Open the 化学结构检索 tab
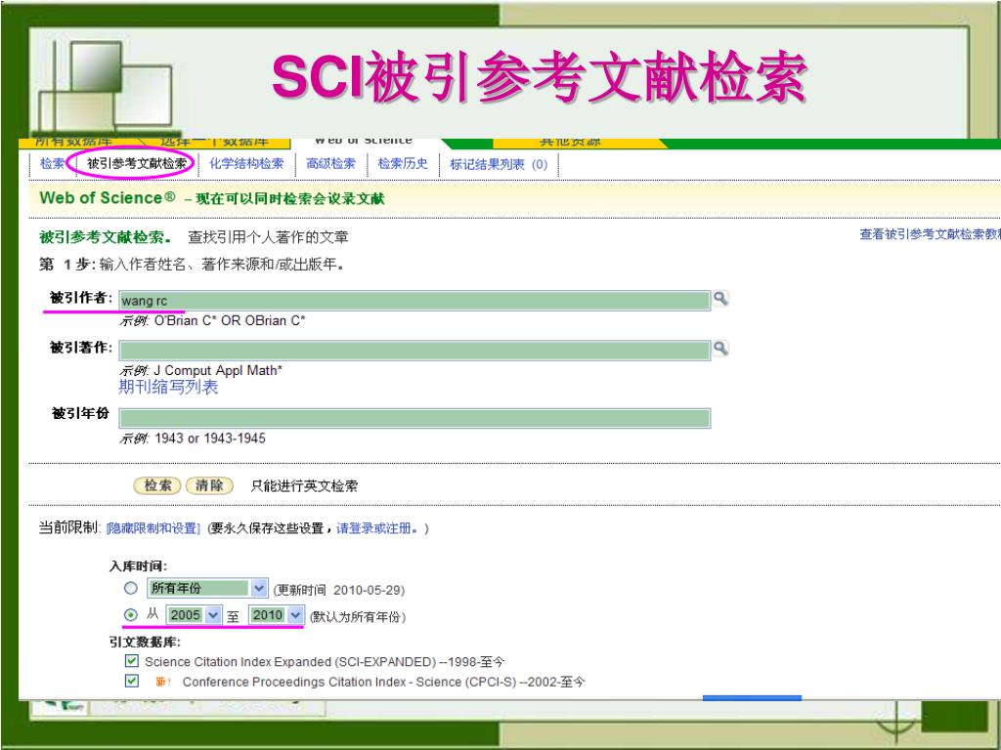 tap(246, 163)
